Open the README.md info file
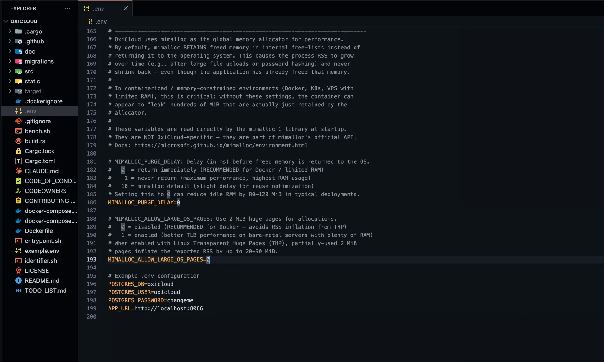 point(42,281)
